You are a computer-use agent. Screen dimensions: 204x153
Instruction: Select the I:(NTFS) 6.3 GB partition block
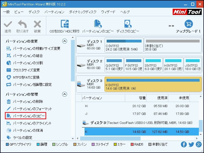coord(153,65)
